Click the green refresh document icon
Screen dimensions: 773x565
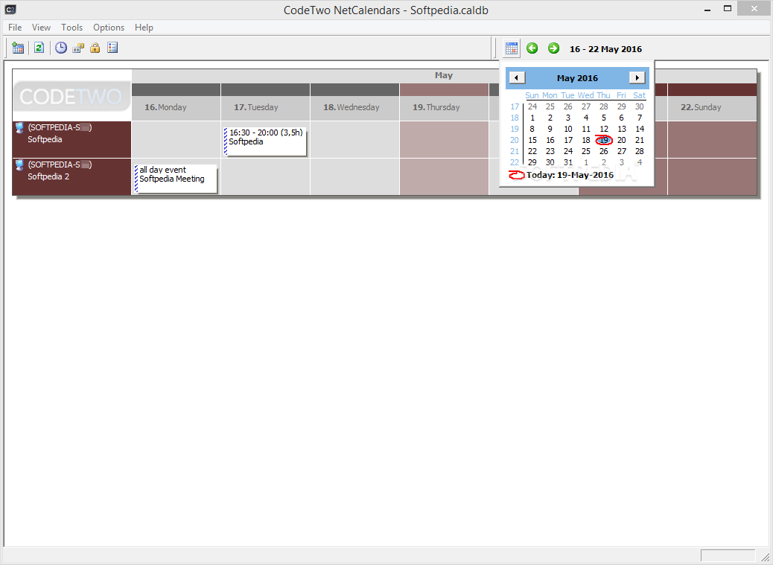pyautogui.click(x=39, y=48)
